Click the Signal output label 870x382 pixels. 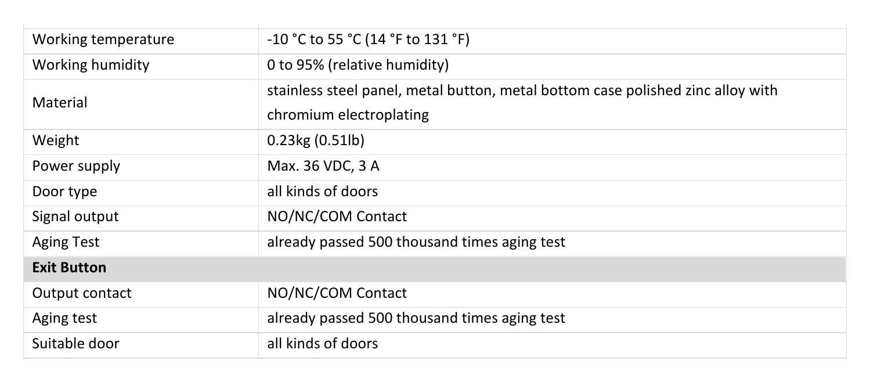pyautogui.click(x=75, y=217)
